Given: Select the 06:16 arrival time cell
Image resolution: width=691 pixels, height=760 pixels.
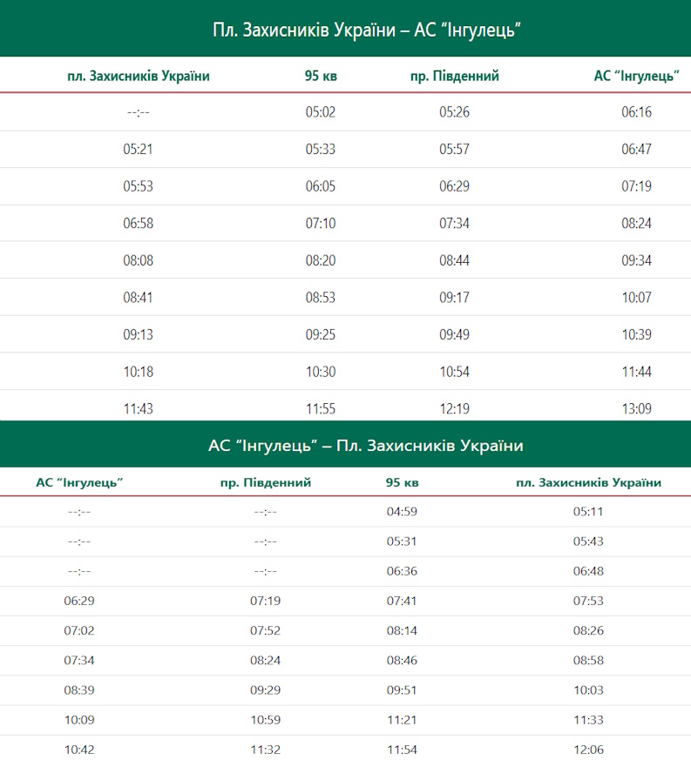Looking at the screenshot, I should (x=636, y=112).
